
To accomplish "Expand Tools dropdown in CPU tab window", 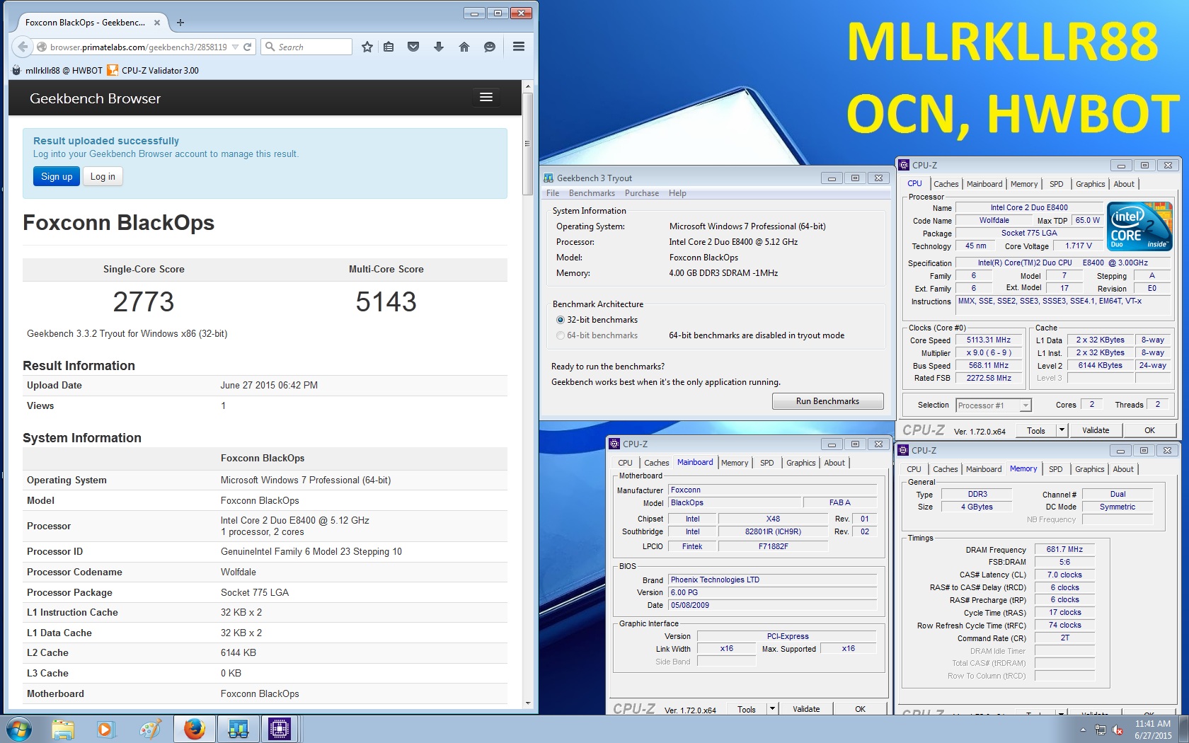I will point(1062,430).
